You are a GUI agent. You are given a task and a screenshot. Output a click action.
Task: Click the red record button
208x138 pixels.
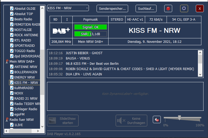tap(168, 8)
